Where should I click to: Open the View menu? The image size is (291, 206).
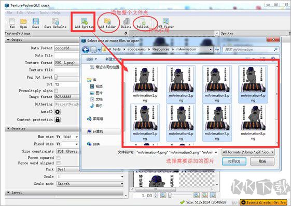tap(31, 13)
